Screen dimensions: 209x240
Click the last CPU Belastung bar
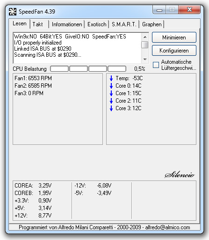117,69
